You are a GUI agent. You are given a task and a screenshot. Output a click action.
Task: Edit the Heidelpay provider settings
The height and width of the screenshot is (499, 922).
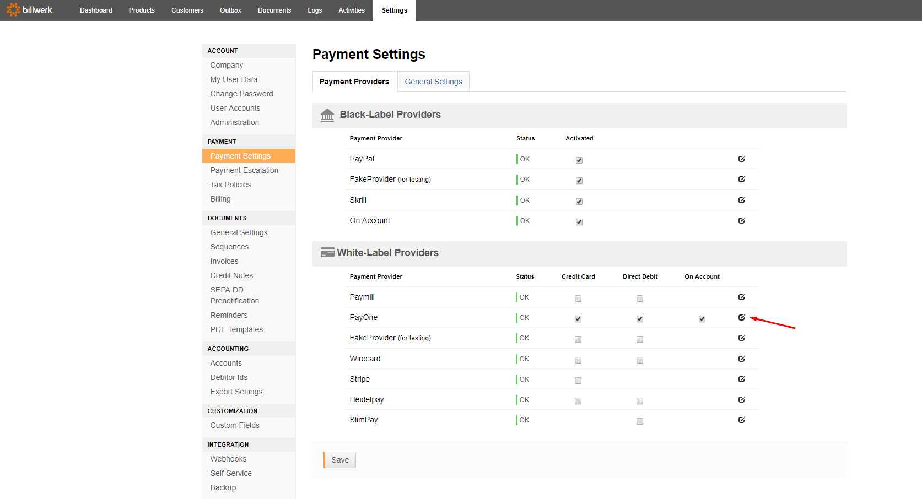pos(742,399)
